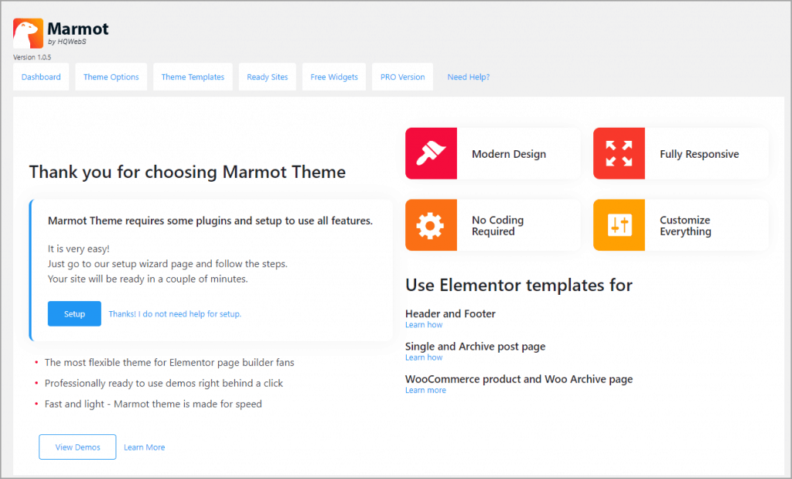Open Learn more under WooCommerce product section
The image size is (792, 479).
[425, 390]
